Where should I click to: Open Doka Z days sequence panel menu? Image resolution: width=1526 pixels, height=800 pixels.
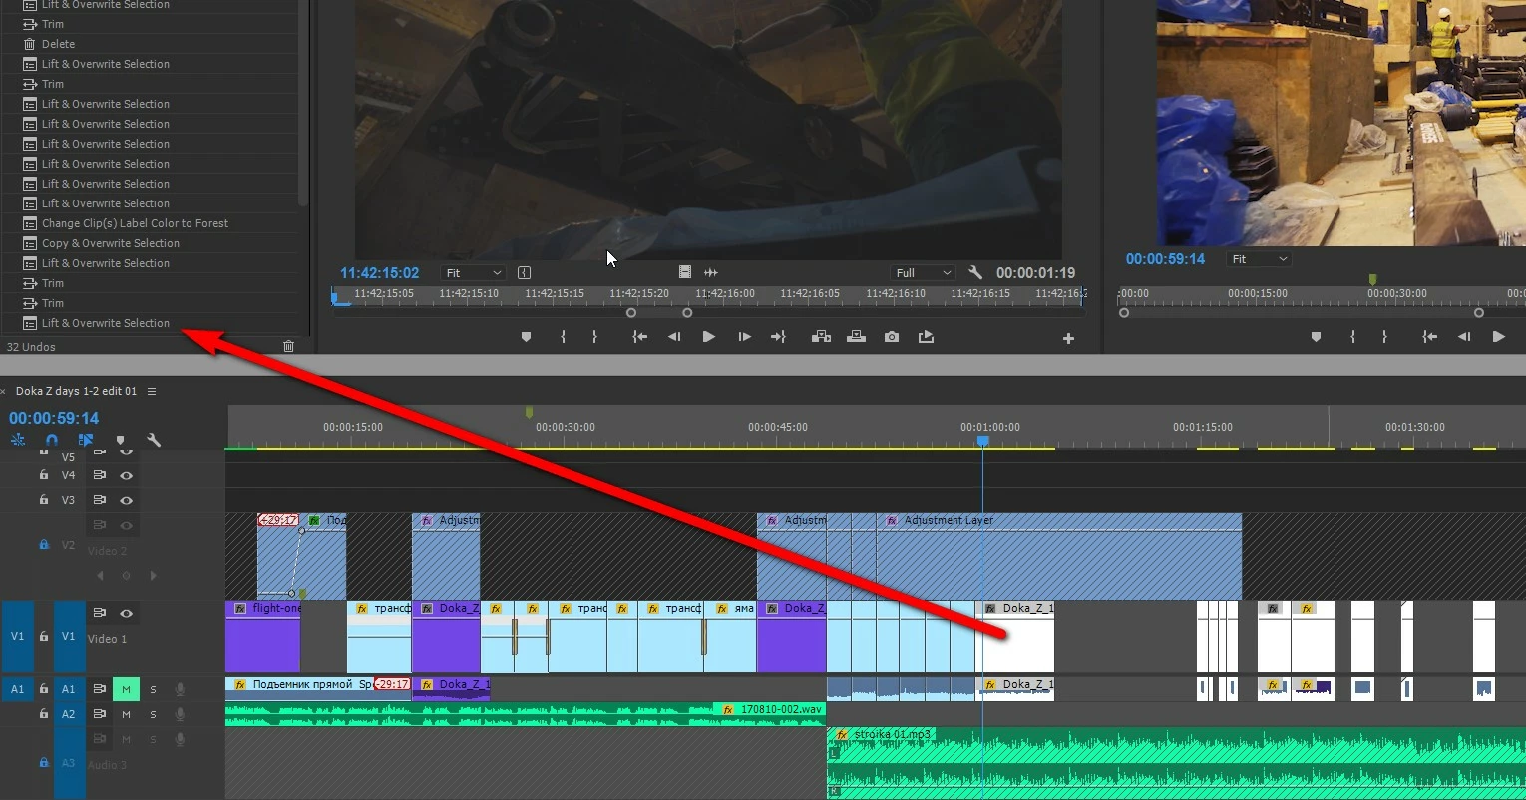(152, 391)
